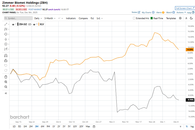195x130 pixels.
Task: Open chart settings gear icon
Action: click(180, 18)
